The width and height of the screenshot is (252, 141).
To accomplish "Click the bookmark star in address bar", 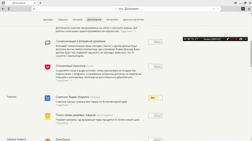I will pyautogui.click(x=217, y=9).
